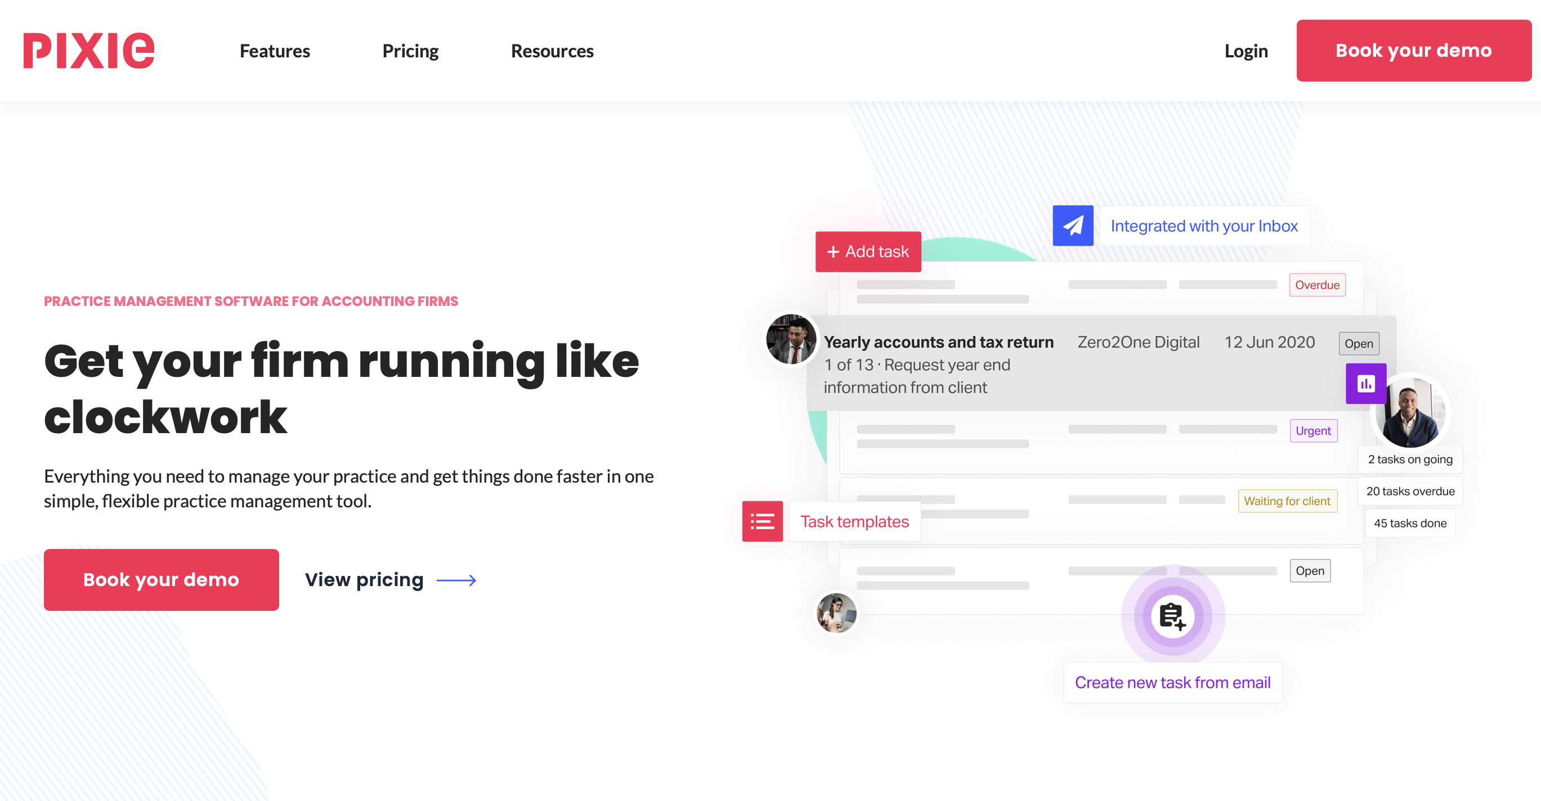Click the View pricing link
Image resolution: width=1541 pixels, height=801 pixels.
[x=364, y=580]
